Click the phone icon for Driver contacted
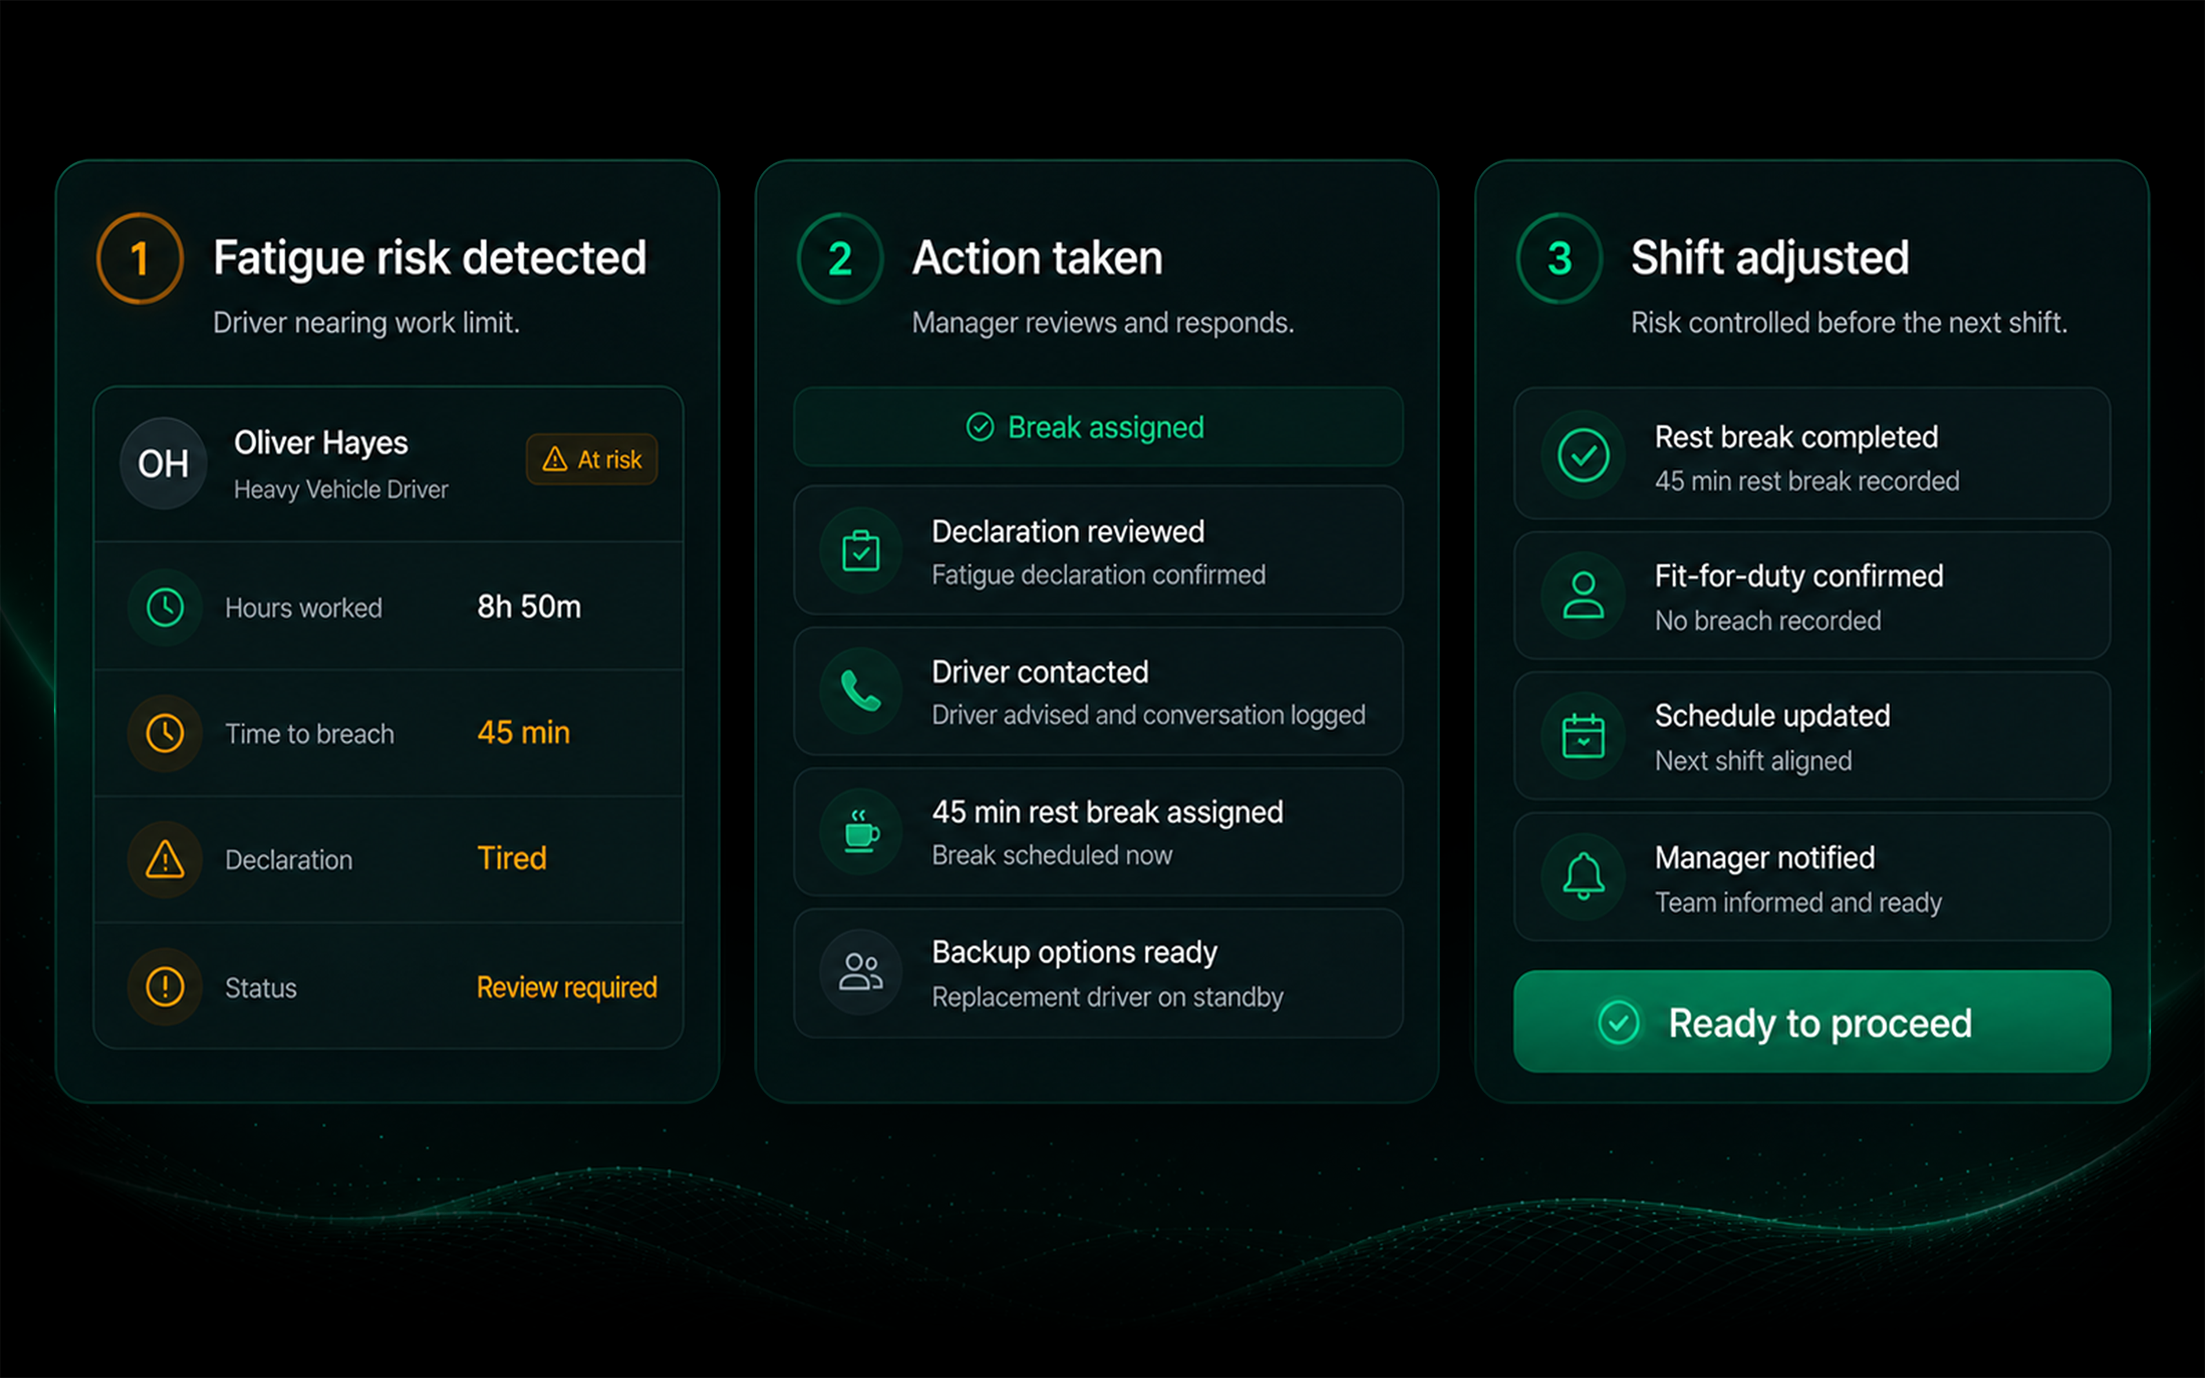Image resolution: width=2205 pixels, height=1378 pixels. click(860, 691)
